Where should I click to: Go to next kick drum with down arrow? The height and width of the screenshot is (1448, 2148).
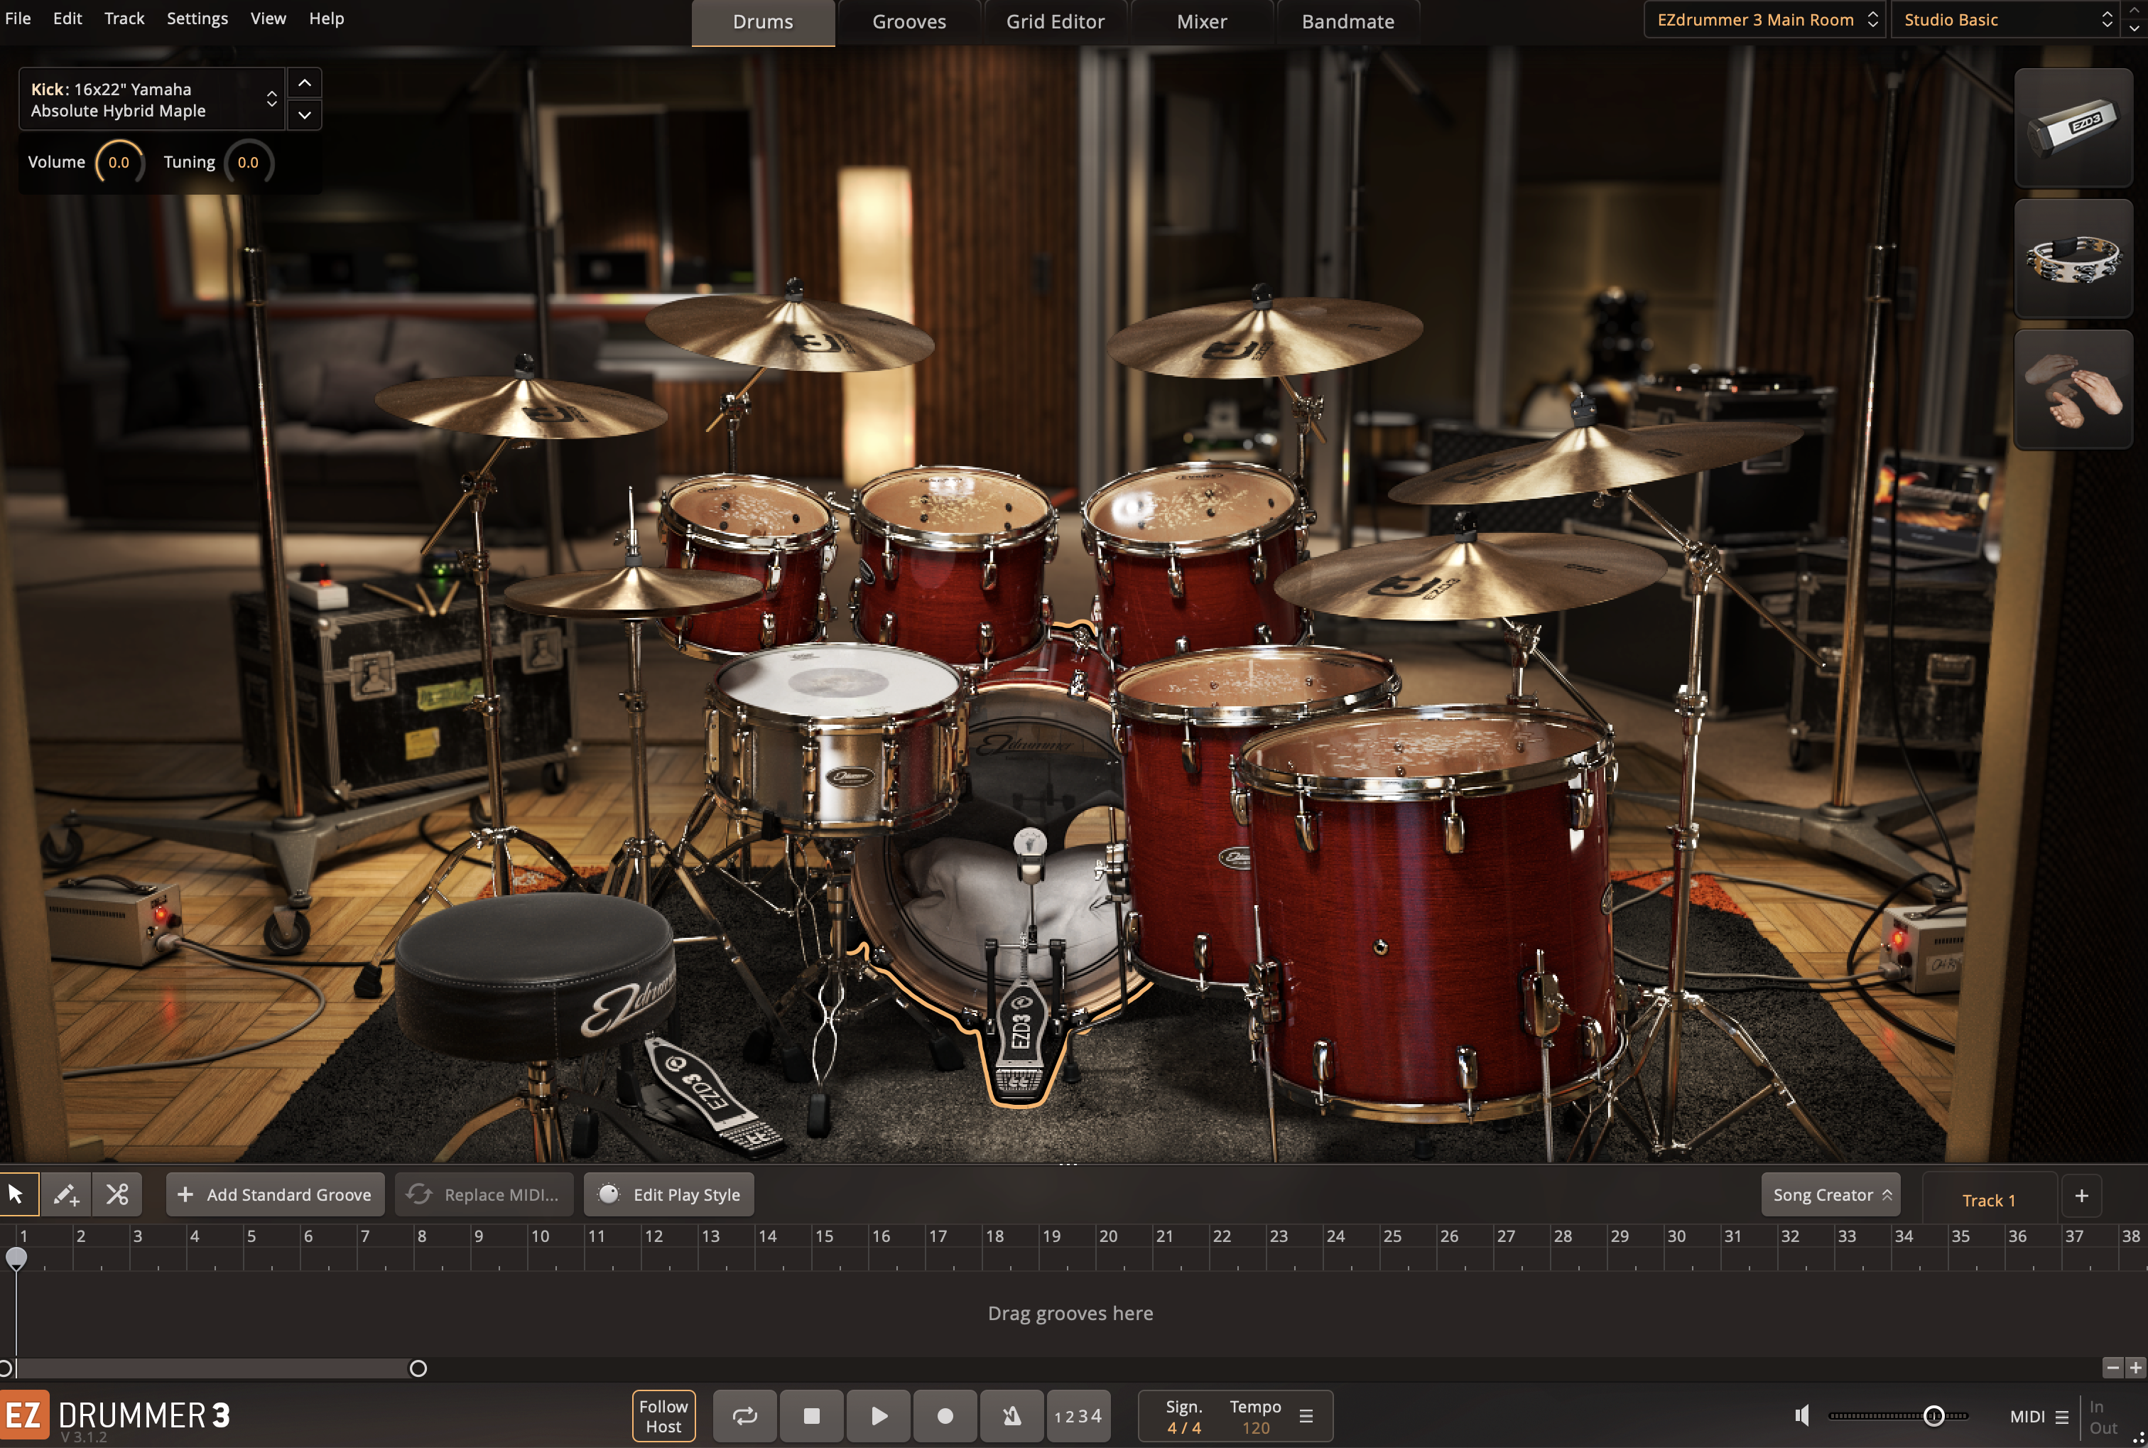point(305,114)
